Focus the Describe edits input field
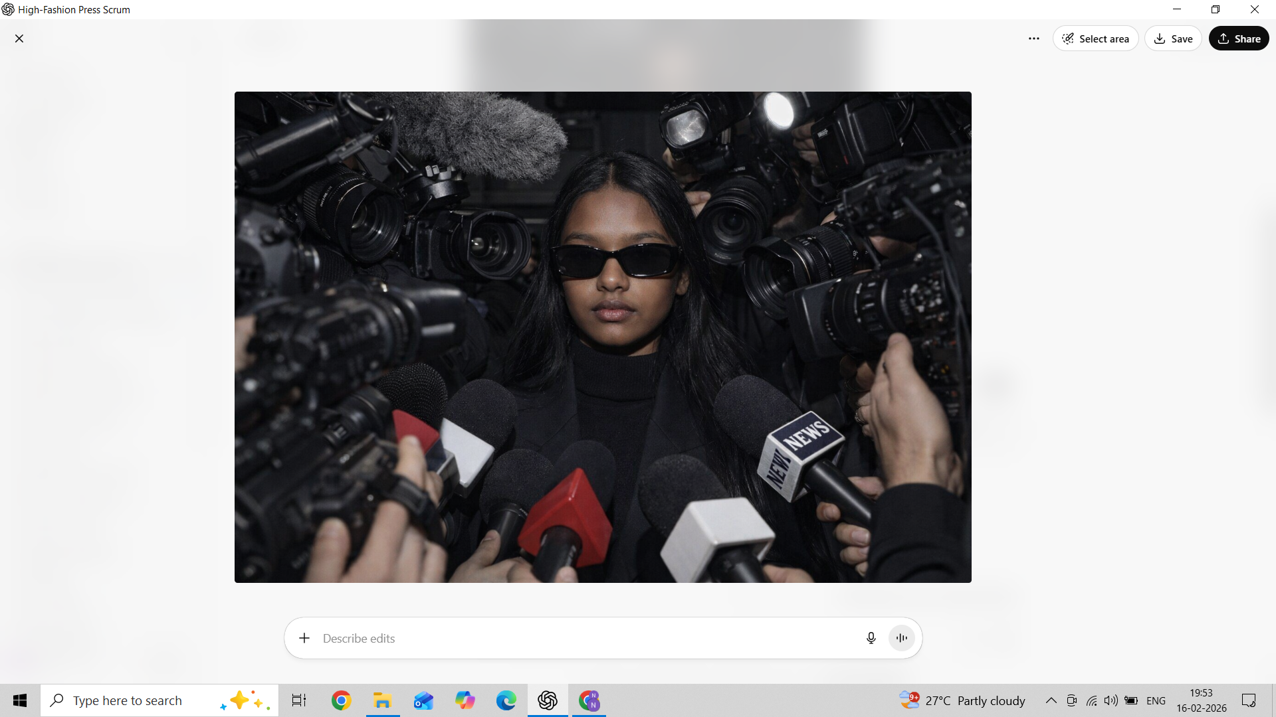 [x=585, y=638]
